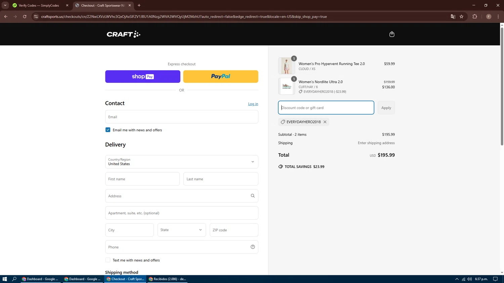This screenshot has width=504, height=283.
Task: Click the address search magnifier icon
Action: (253, 196)
